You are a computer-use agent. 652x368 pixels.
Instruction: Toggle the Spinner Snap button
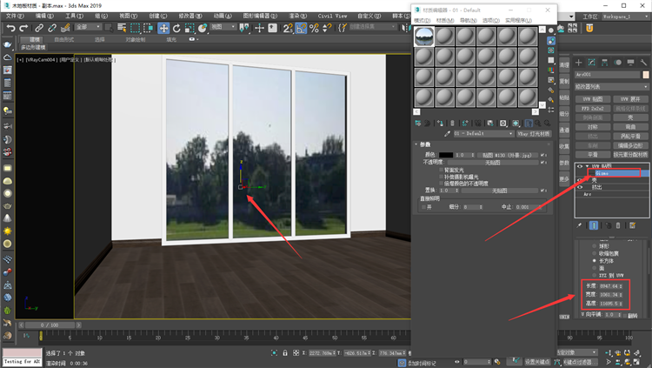point(327,28)
